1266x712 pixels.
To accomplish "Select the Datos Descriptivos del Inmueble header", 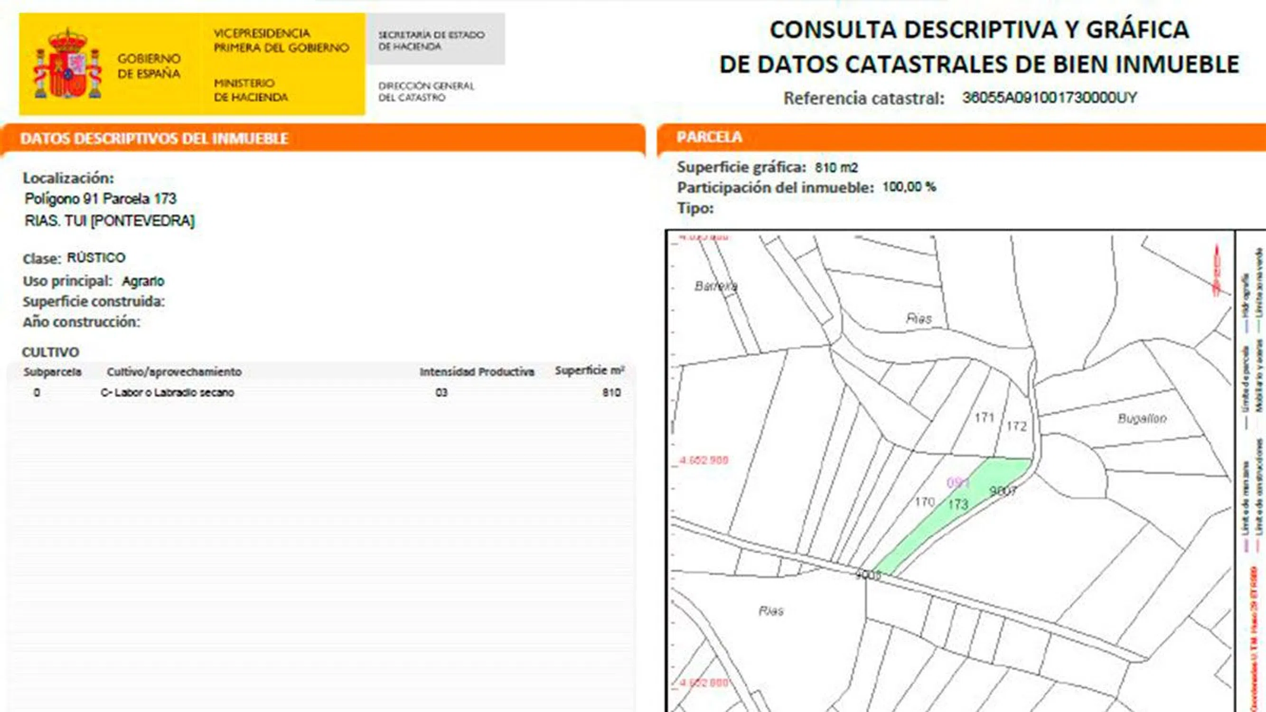I will tap(154, 139).
